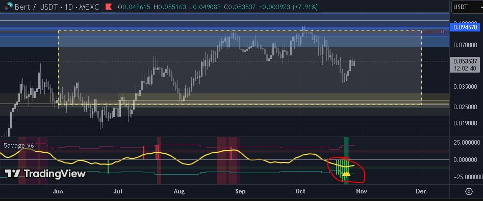The width and height of the screenshot is (483, 201).
Task: Click the Aug label on time axis
Action: click(x=179, y=191)
